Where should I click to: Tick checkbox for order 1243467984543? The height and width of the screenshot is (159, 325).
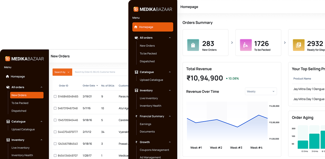55,143
